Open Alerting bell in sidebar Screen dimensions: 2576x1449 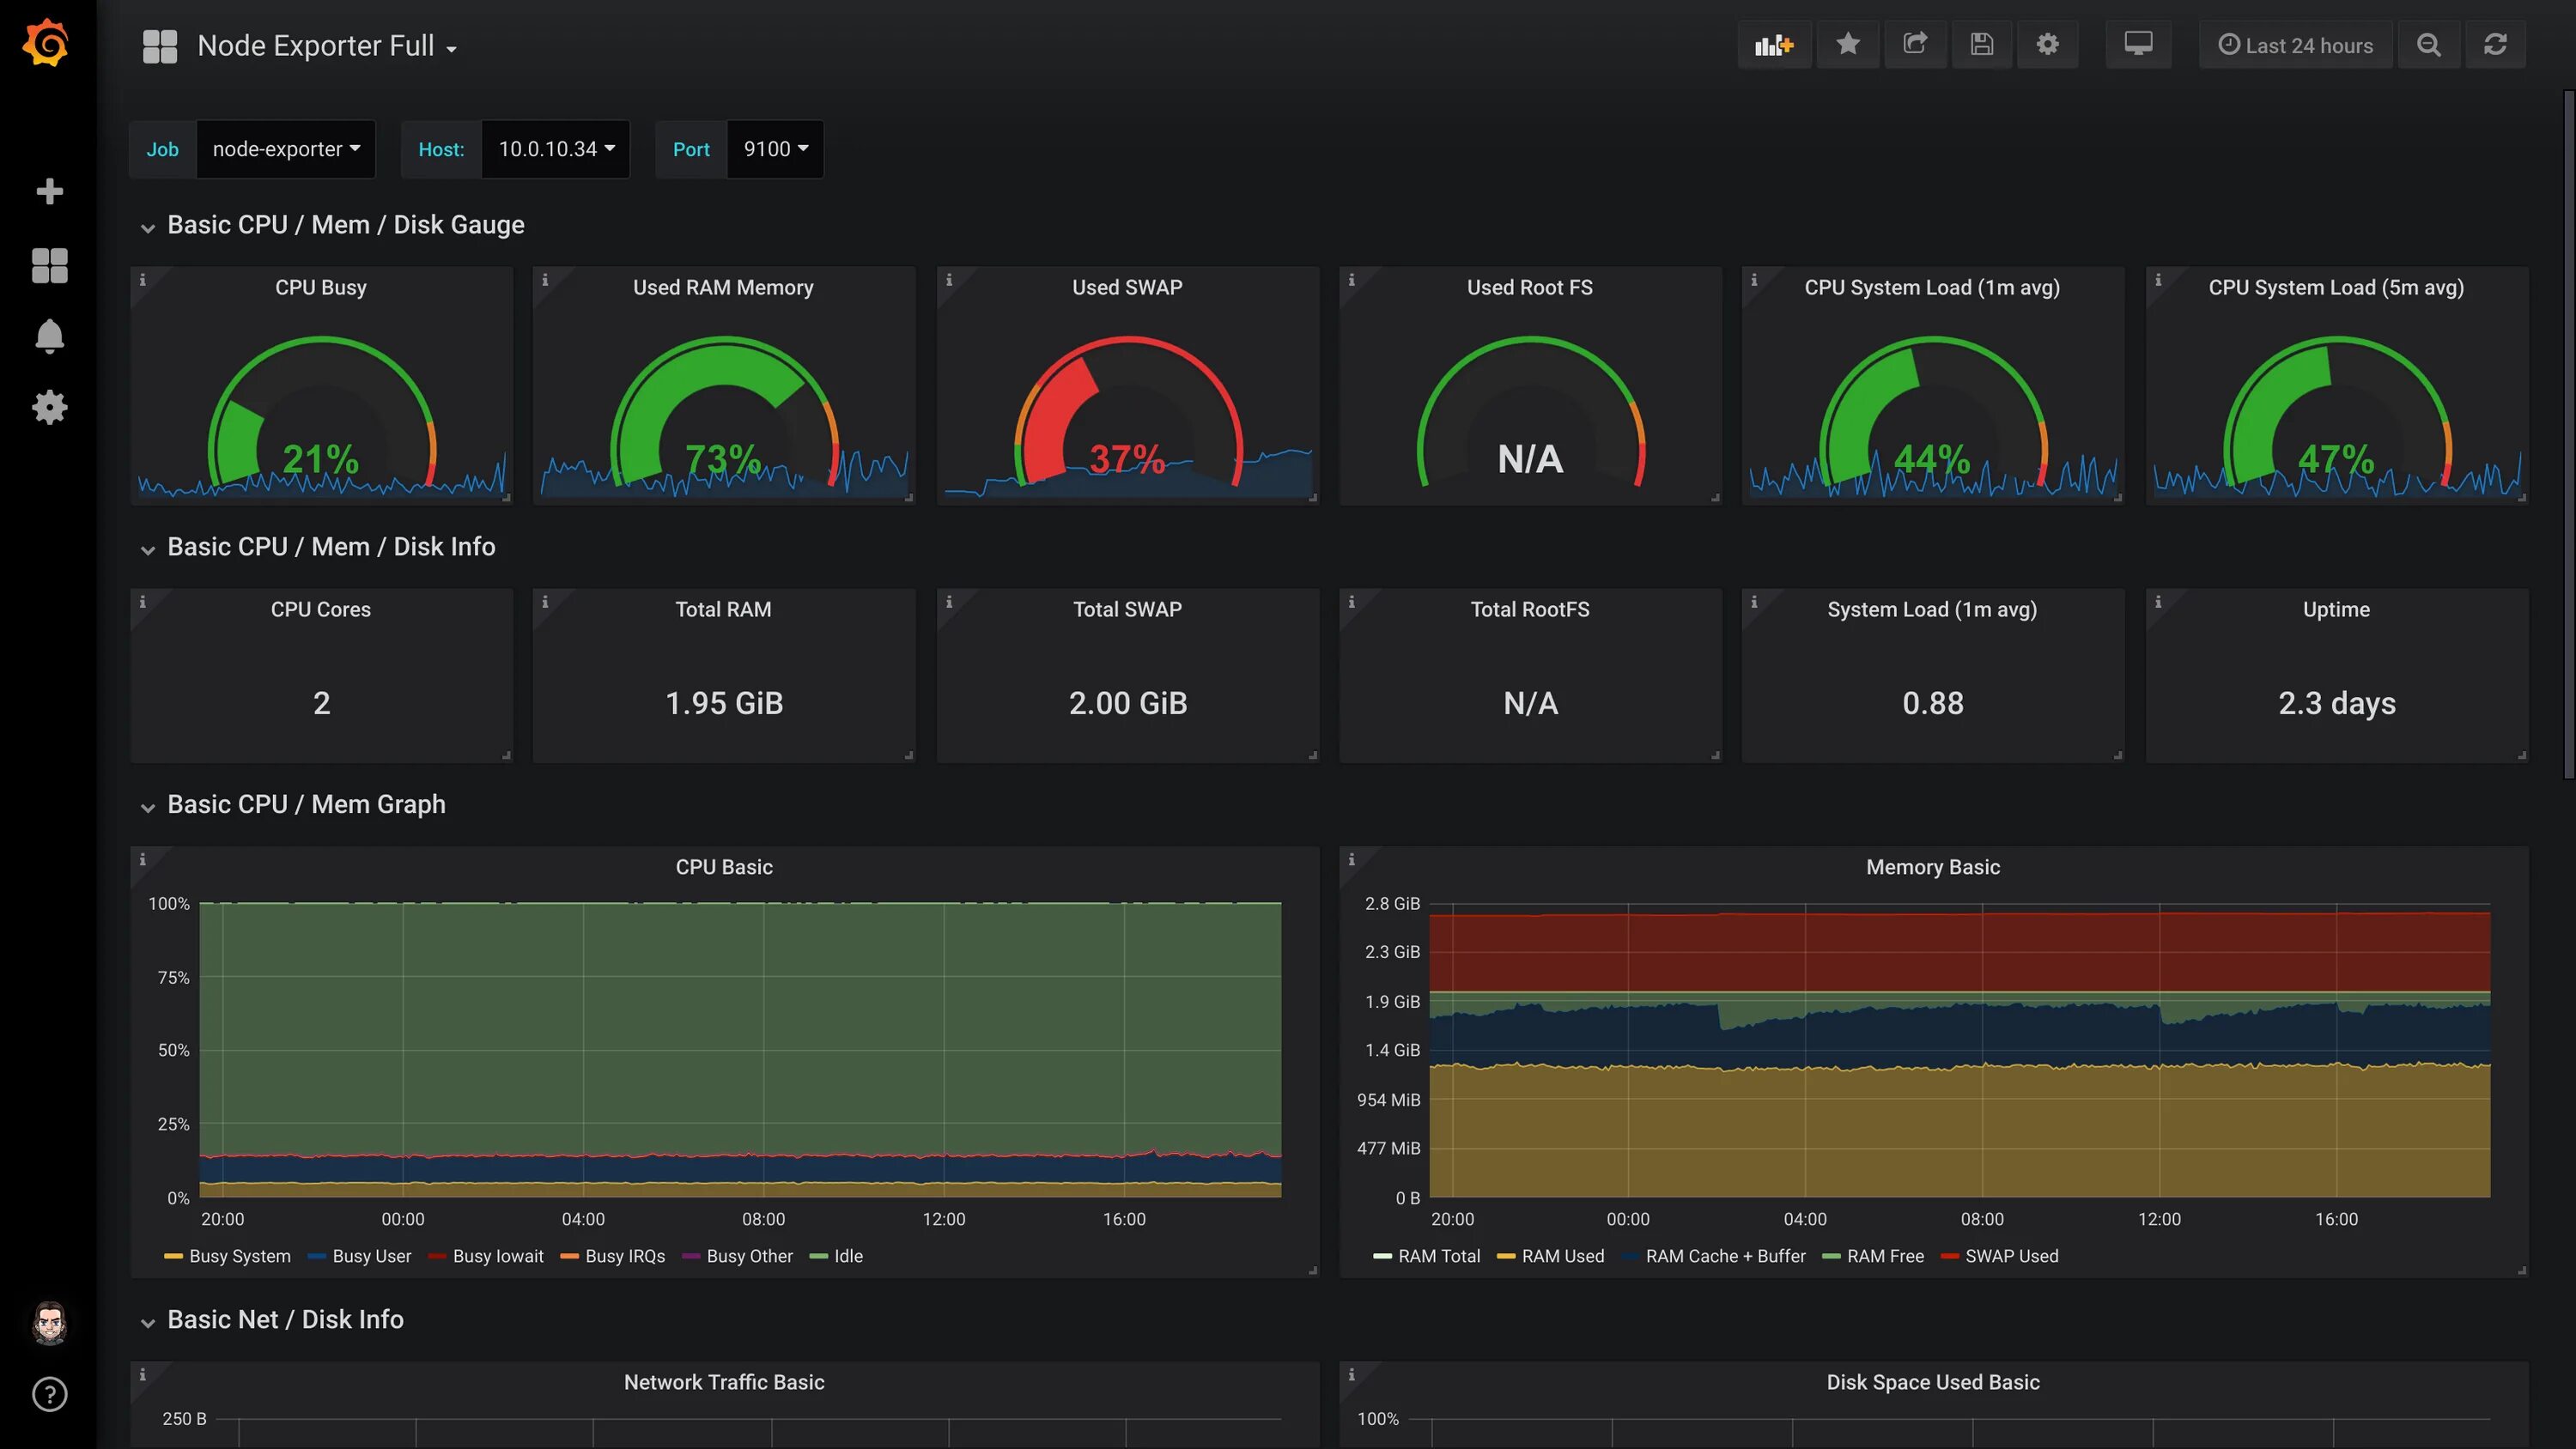[x=49, y=336]
